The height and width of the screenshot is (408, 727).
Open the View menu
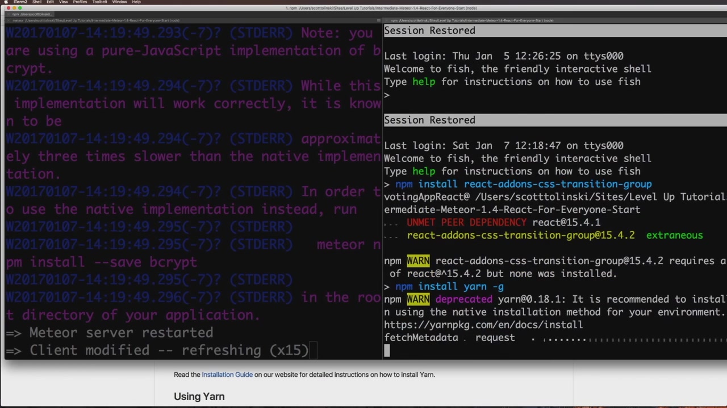click(64, 2)
